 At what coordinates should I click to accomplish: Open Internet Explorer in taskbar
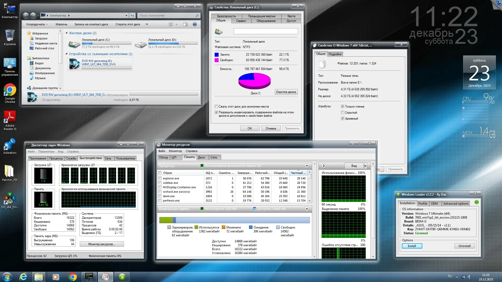(x=23, y=277)
